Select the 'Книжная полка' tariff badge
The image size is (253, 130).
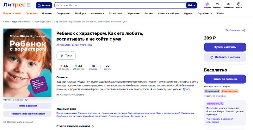click(230, 91)
